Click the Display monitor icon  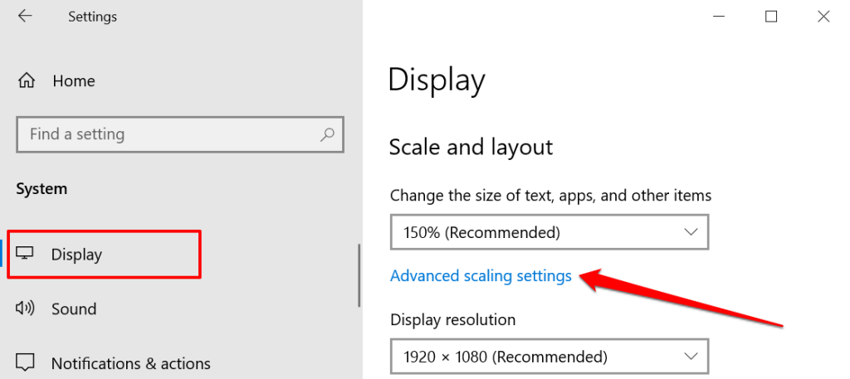[x=26, y=254]
